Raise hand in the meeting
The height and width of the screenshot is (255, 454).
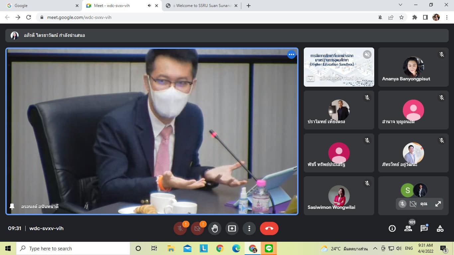pos(215,228)
